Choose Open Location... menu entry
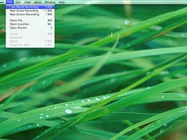 (x=30, y=24)
